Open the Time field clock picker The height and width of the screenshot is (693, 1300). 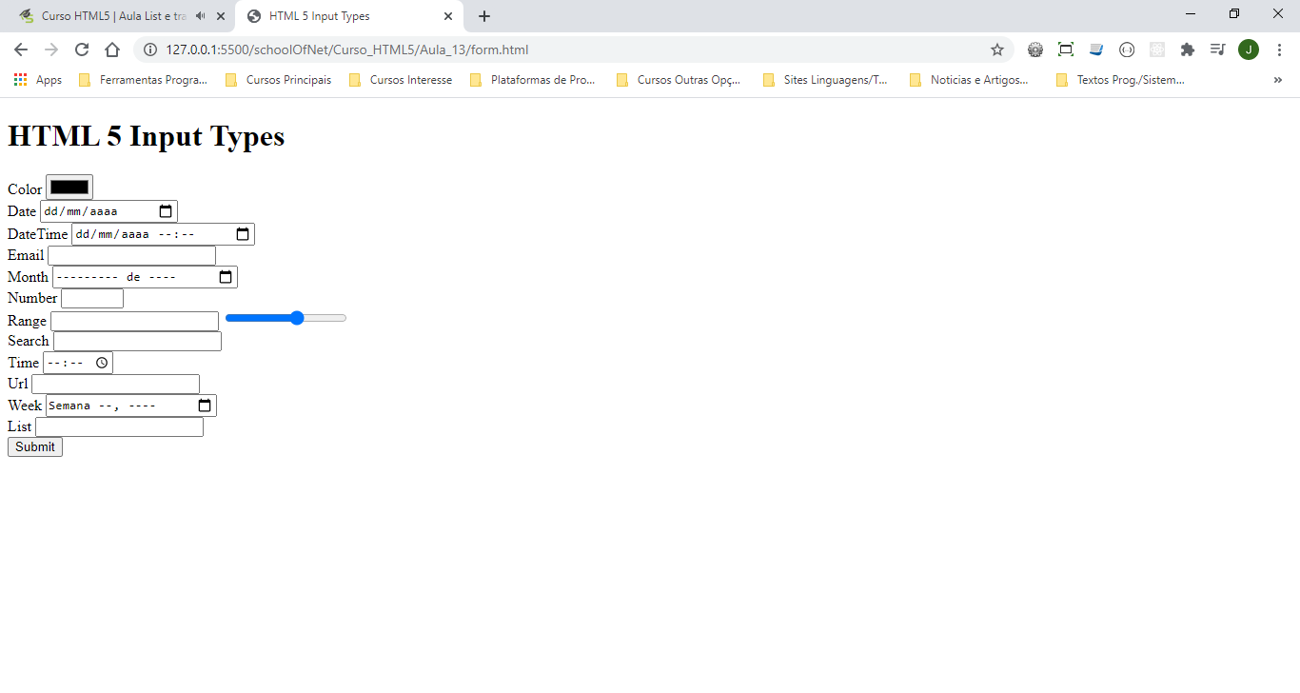(102, 363)
